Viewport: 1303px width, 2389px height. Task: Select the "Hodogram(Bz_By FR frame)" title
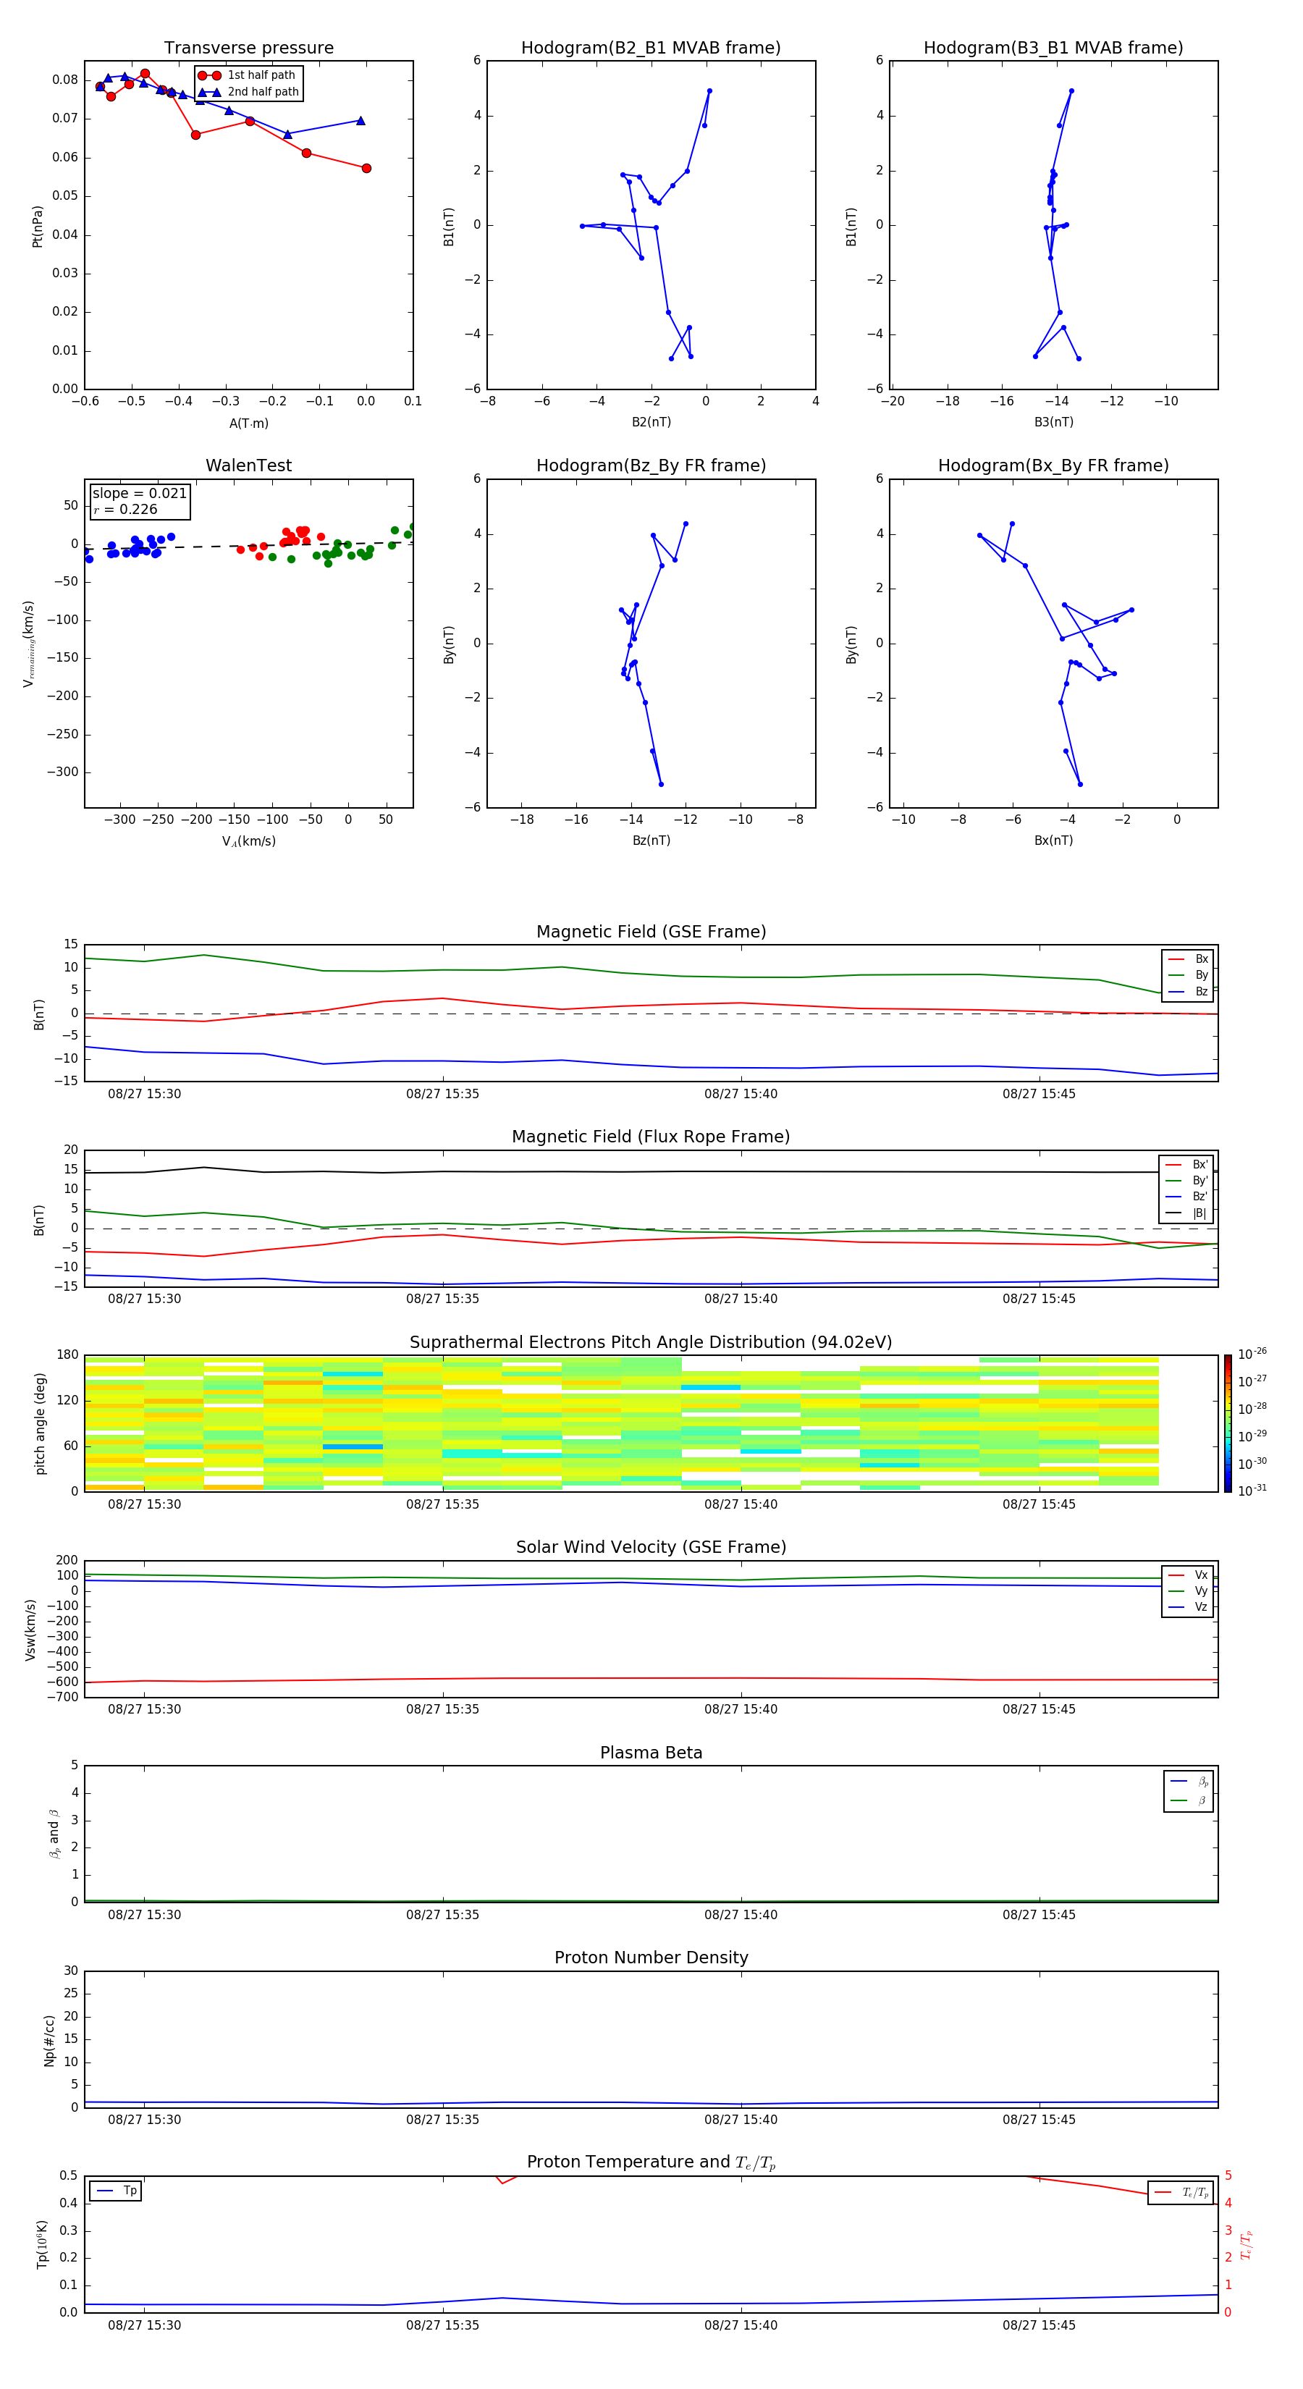click(651, 465)
